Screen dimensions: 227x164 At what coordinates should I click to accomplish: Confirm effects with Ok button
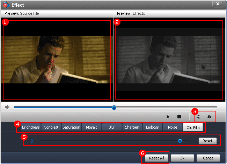(182, 158)
